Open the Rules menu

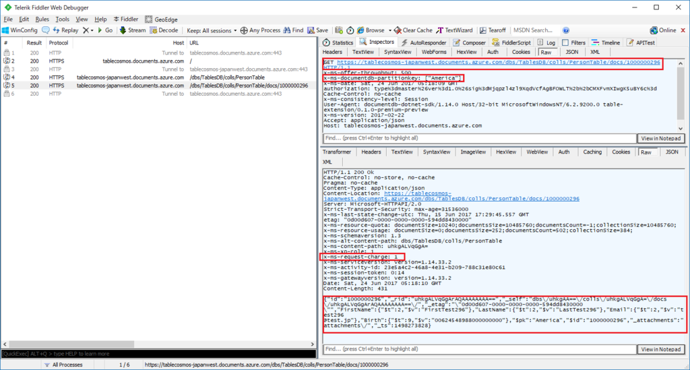[42, 19]
